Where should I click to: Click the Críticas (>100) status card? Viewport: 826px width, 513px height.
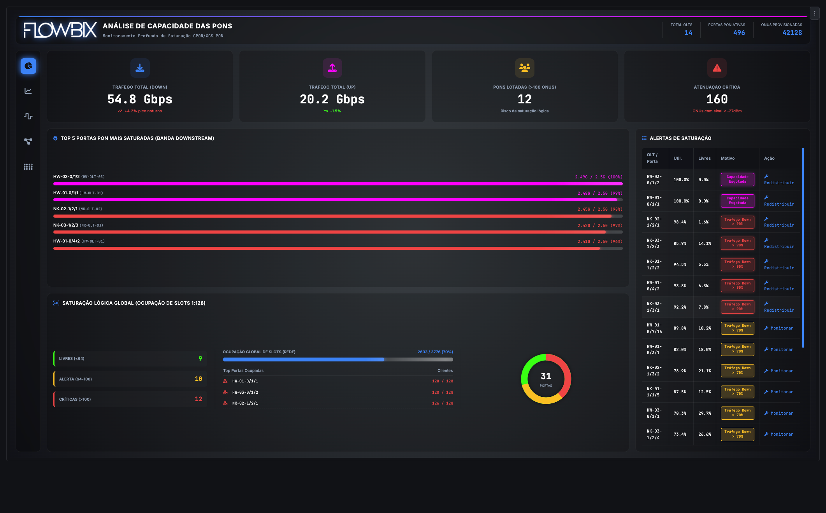130,399
